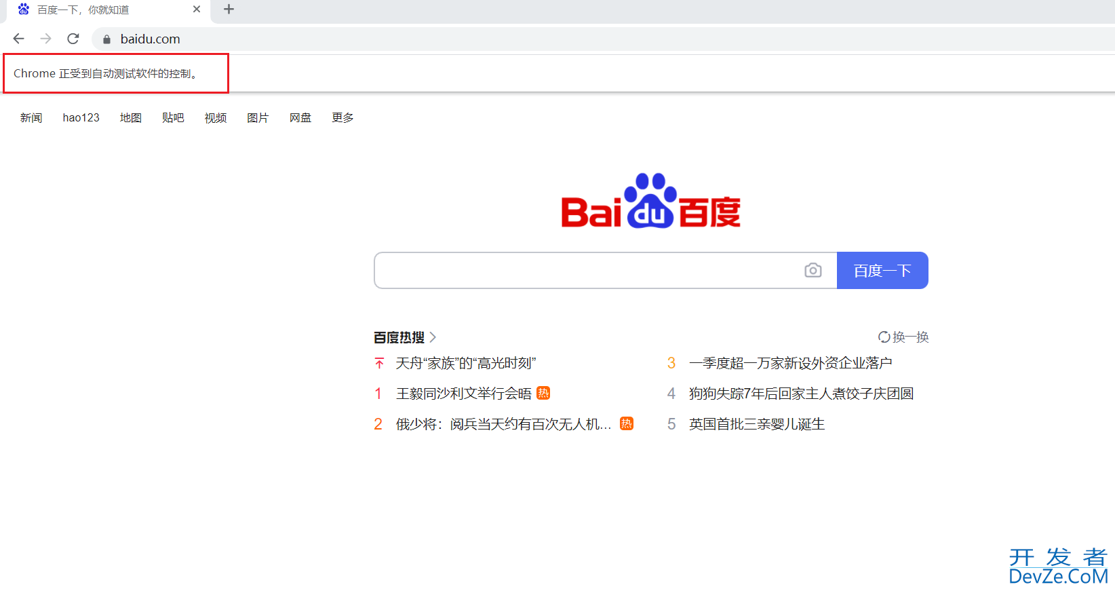Image resolution: width=1115 pixels, height=591 pixels.
Task: Reload the page with refresh icon
Action: point(73,39)
